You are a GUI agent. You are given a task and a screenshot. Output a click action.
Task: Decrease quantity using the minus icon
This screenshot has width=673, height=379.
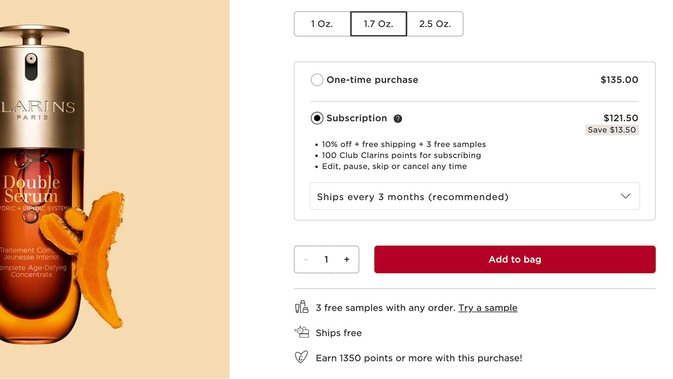tap(306, 260)
